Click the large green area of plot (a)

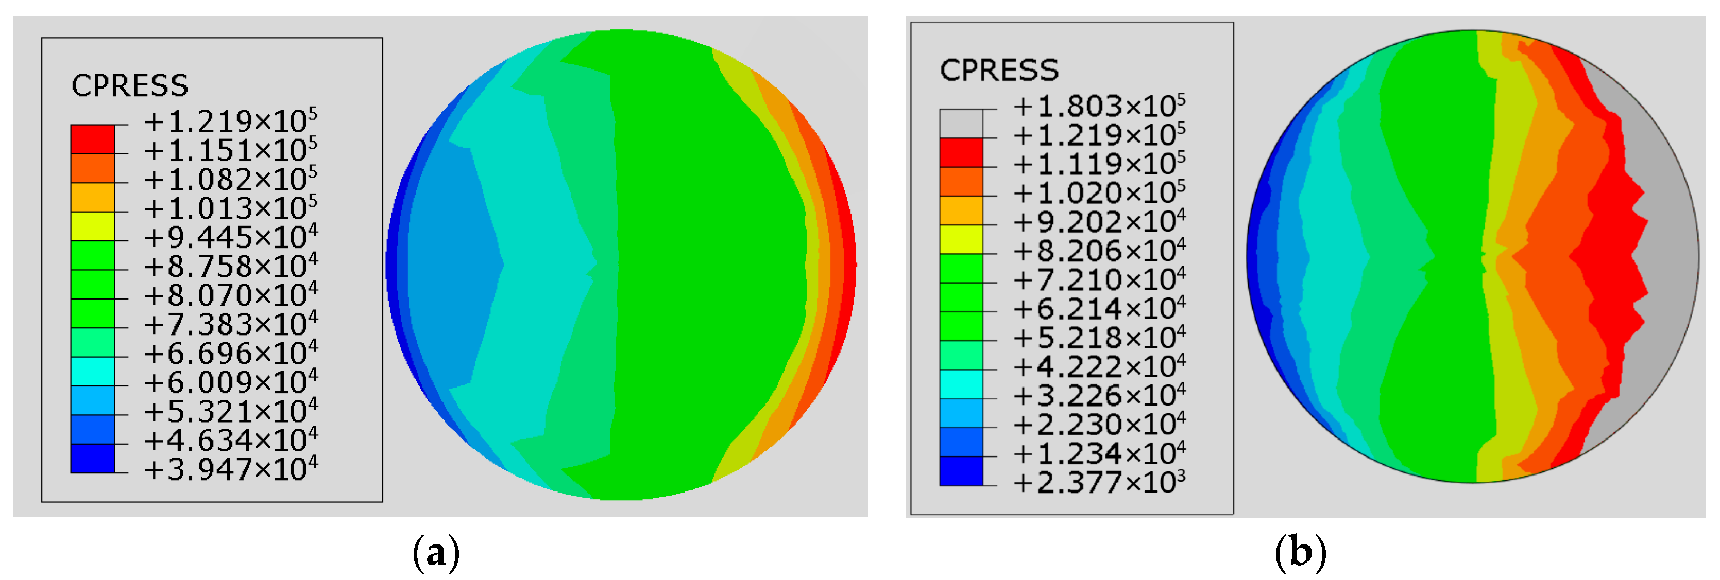[708, 267]
